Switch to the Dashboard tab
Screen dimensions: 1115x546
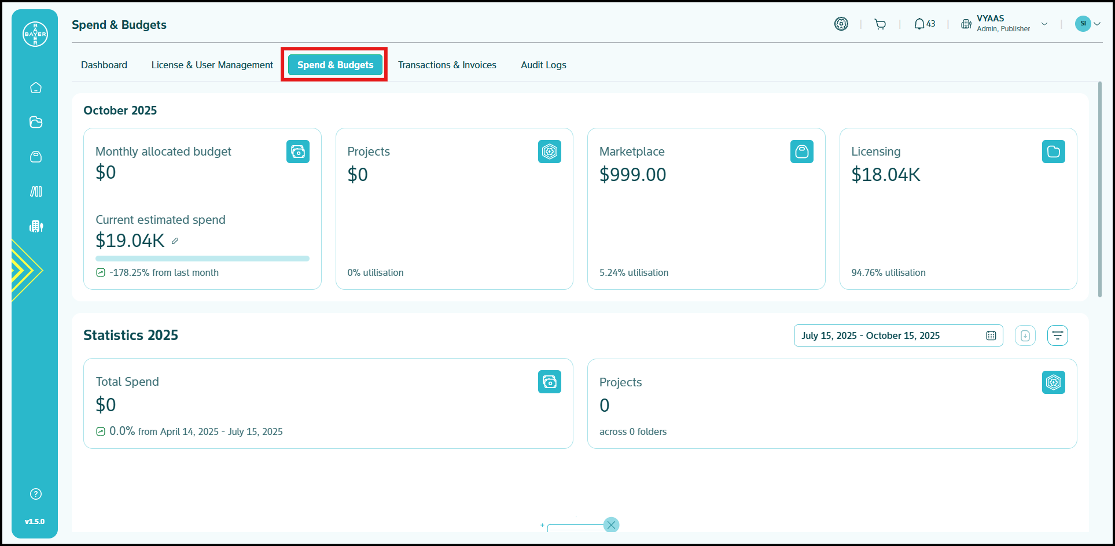click(104, 65)
